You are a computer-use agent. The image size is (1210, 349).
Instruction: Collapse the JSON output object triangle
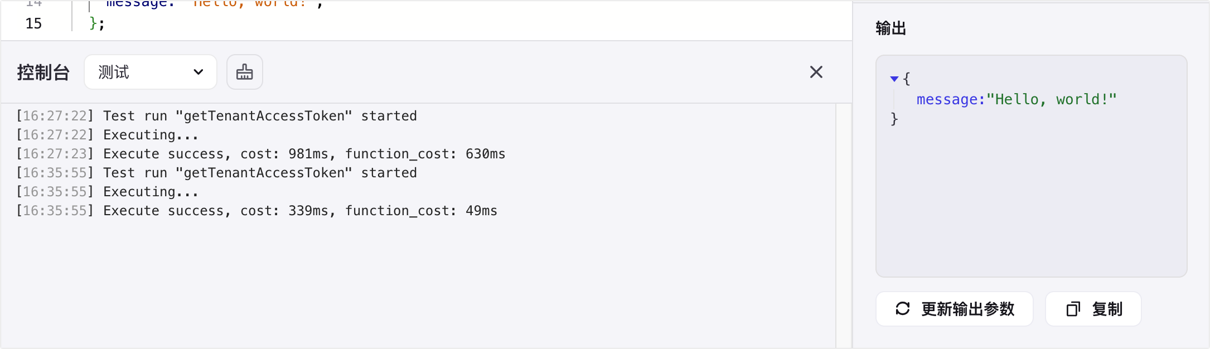click(894, 79)
